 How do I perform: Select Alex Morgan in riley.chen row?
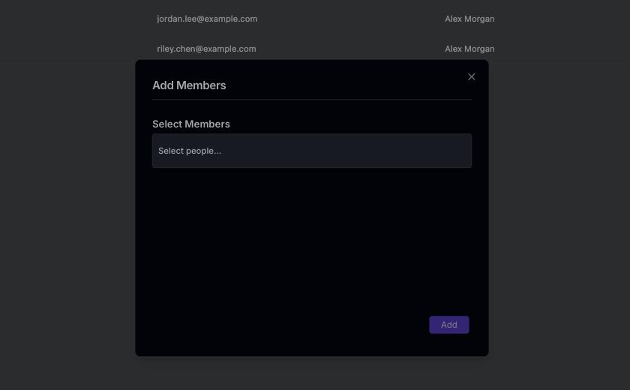[469, 49]
